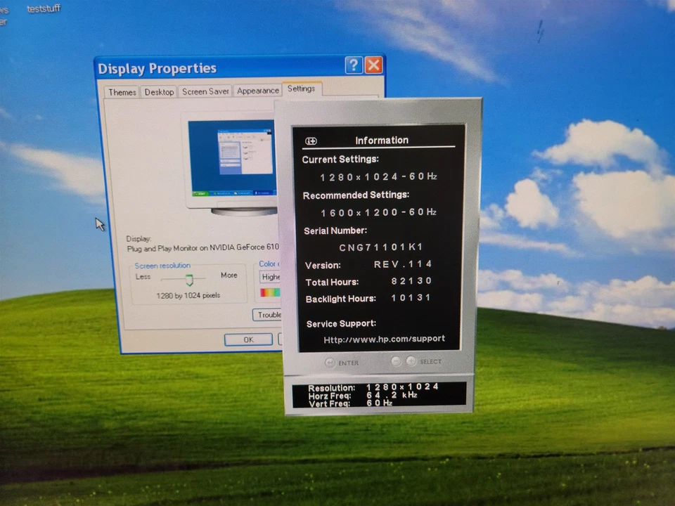Switch to the Appearance tab
The image size is (675, 506).
(257, 90)
